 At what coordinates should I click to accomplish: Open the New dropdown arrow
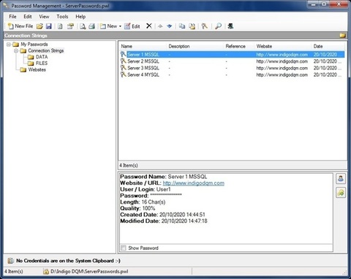(x=120, y=26)
